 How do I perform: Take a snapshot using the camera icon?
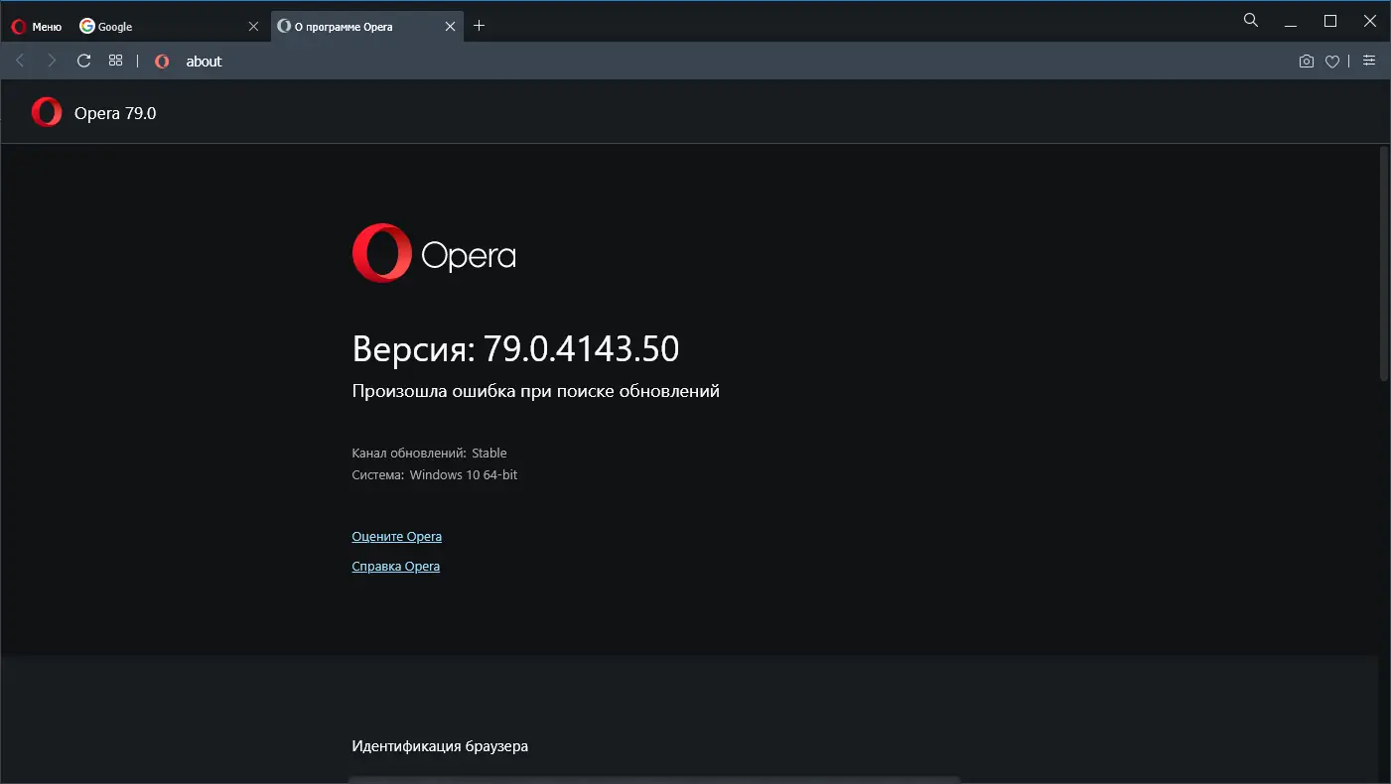tap(1306, 61)
